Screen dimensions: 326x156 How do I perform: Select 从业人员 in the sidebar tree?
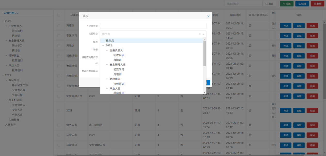point(14,65)
